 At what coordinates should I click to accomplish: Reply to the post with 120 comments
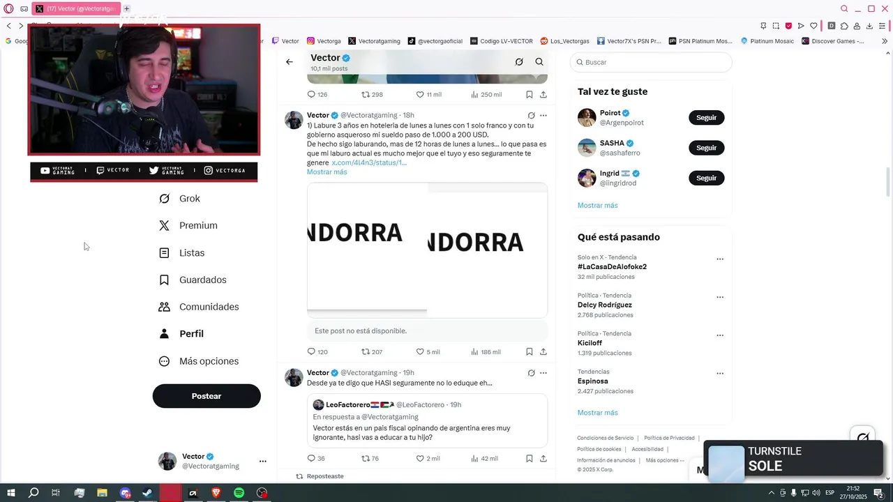coord(317,352)
